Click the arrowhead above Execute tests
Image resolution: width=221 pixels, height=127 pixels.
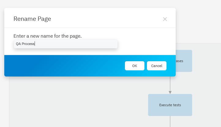pyautogui.click(x=170, y=92)
